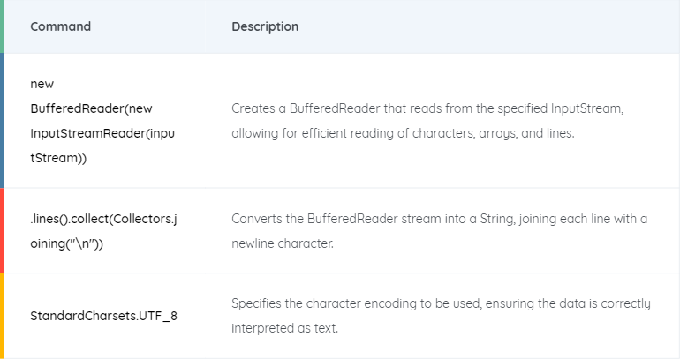Click the BufferedReader description paragraph

[427, 121]
